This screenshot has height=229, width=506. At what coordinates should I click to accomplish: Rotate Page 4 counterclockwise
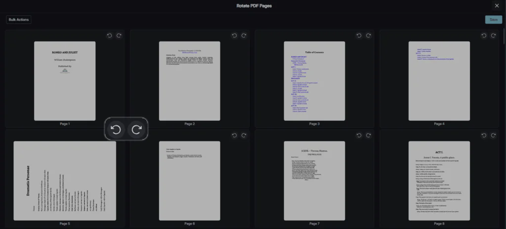click(x=484, y=36)
